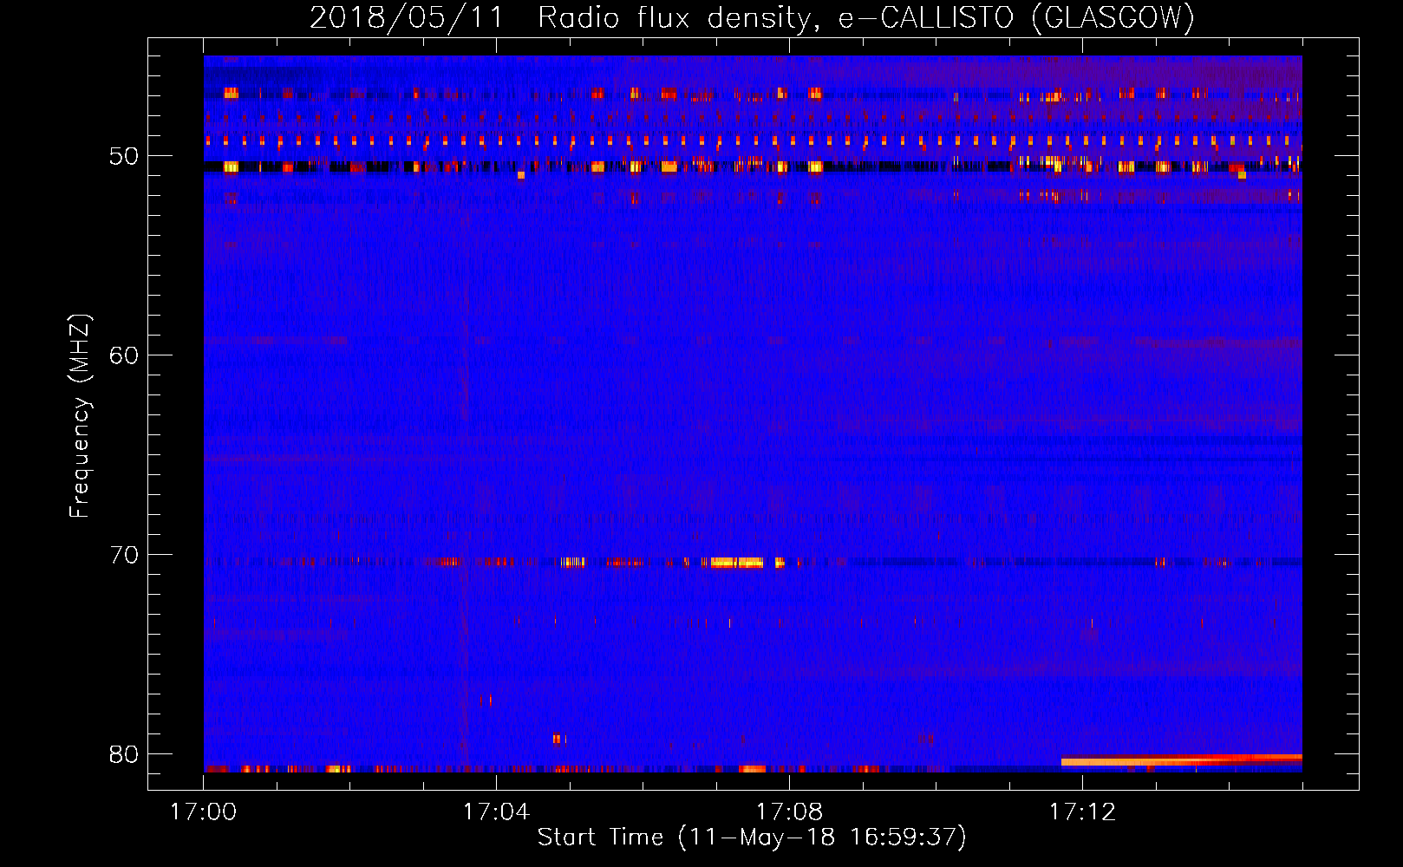Click the '60' frequency tick label
Image resolution: width=1403 pixels, height=867 pixels.
tap(124, 356)
